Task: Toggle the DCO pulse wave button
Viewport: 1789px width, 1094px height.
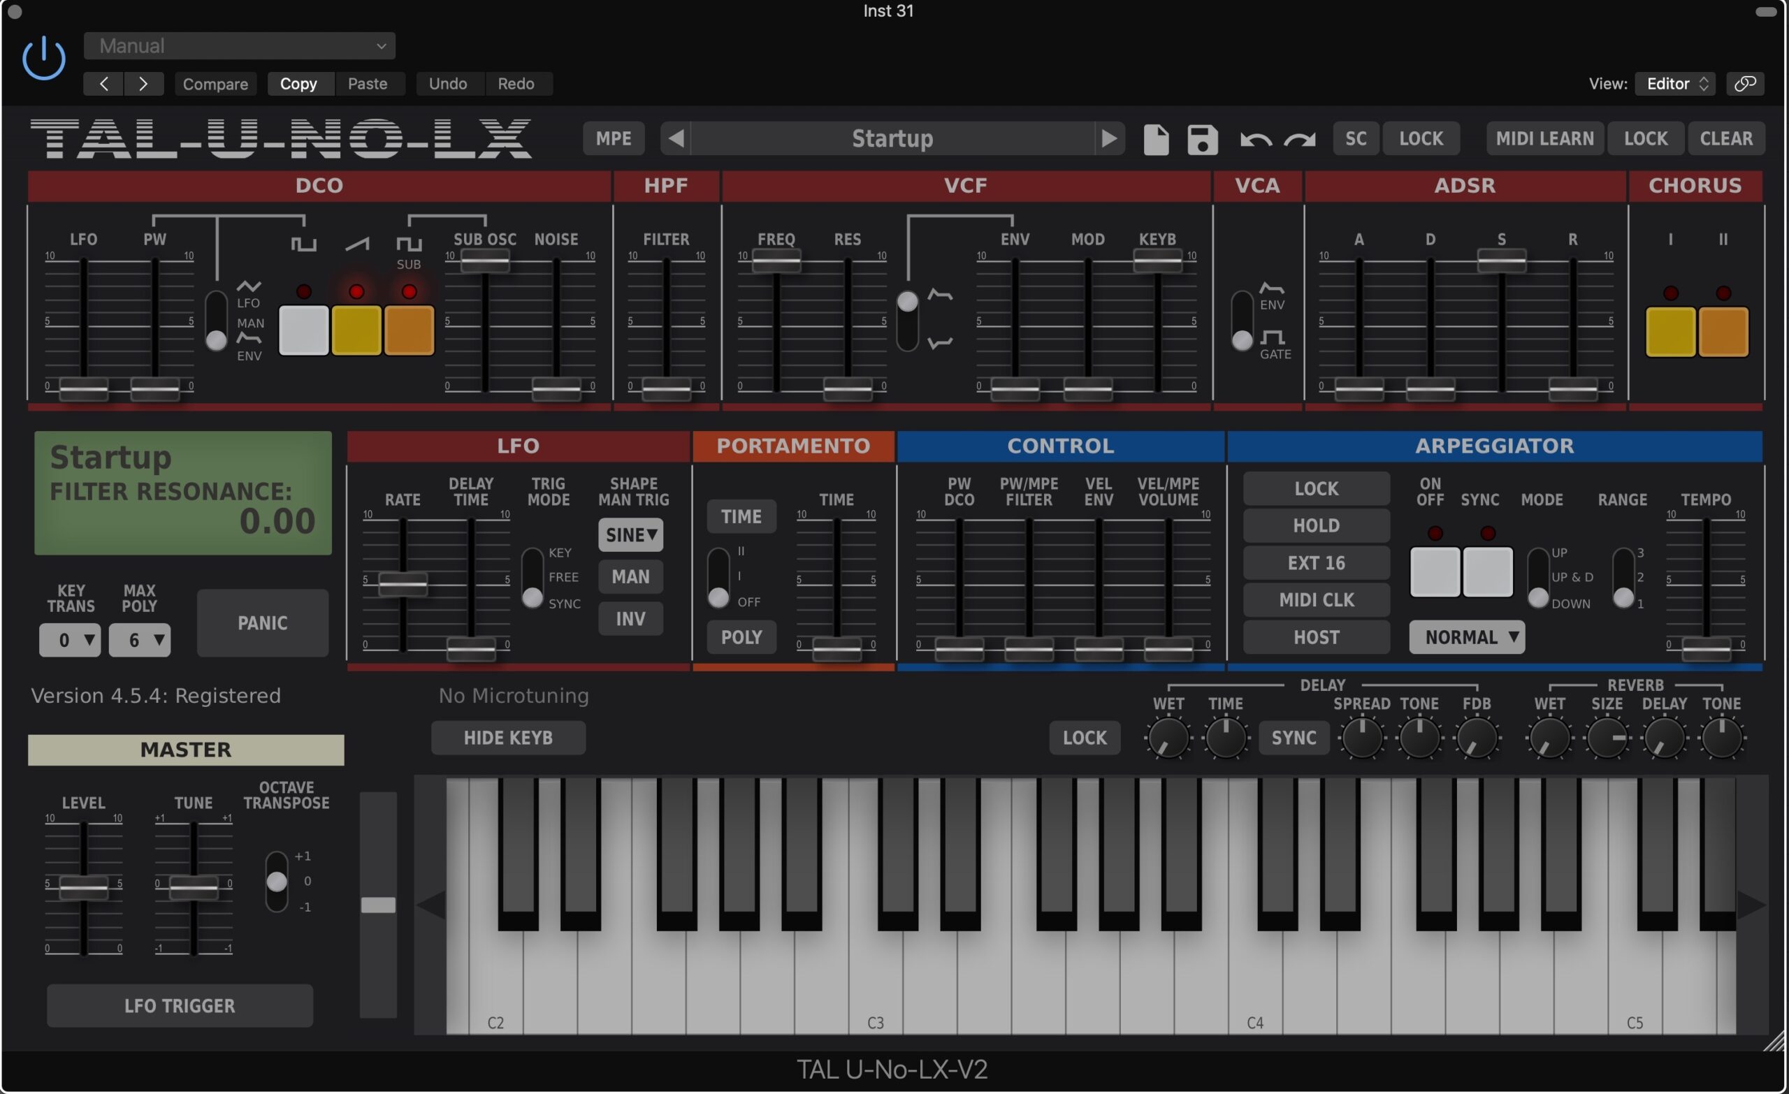Action: (x=303, y=330)
